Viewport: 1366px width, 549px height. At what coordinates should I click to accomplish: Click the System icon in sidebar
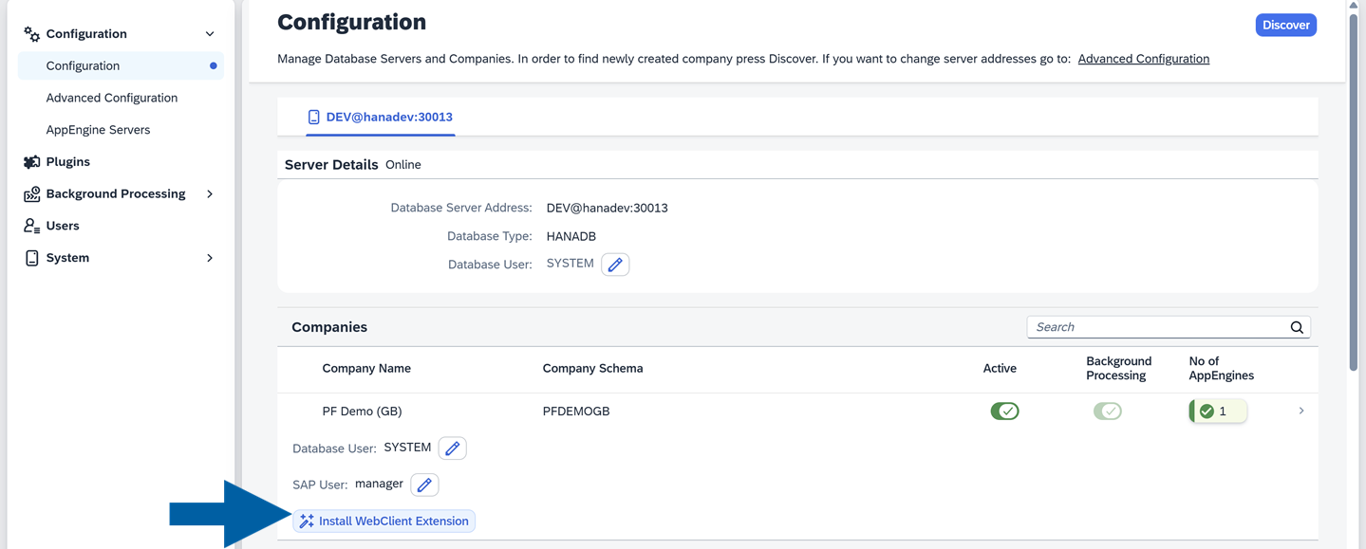click(31, 258)
